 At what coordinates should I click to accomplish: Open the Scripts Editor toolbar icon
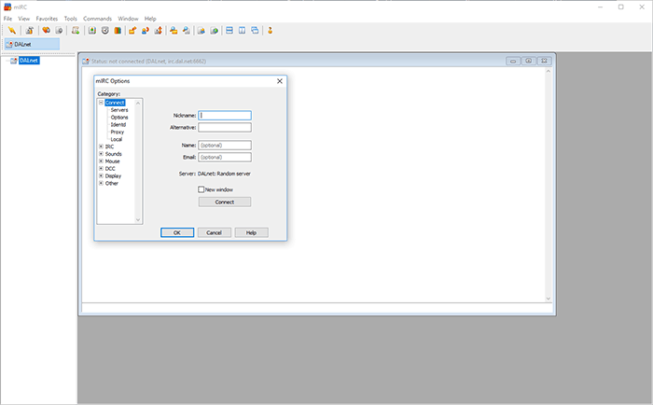point(76,31)
